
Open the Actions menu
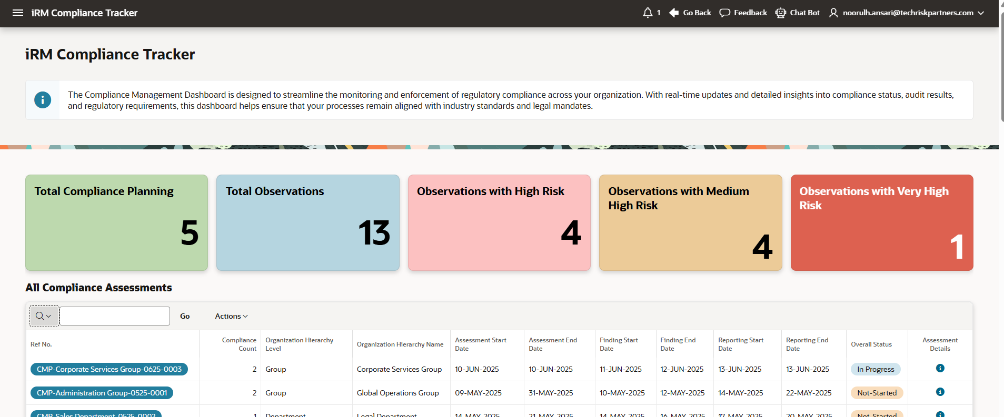click(231, 316)
